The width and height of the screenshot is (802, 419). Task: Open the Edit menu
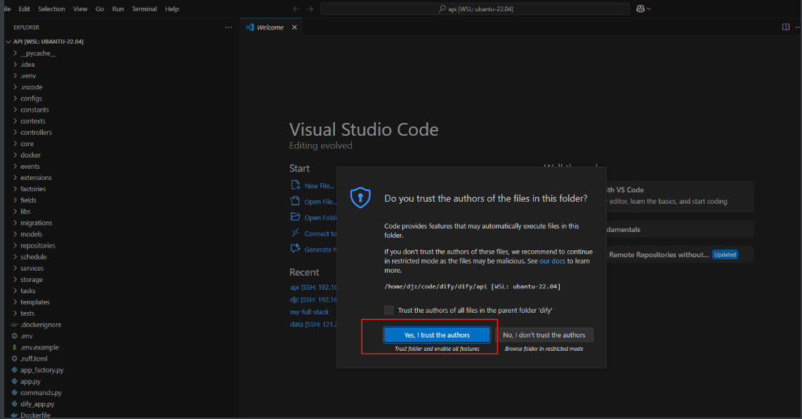(24, 8)
